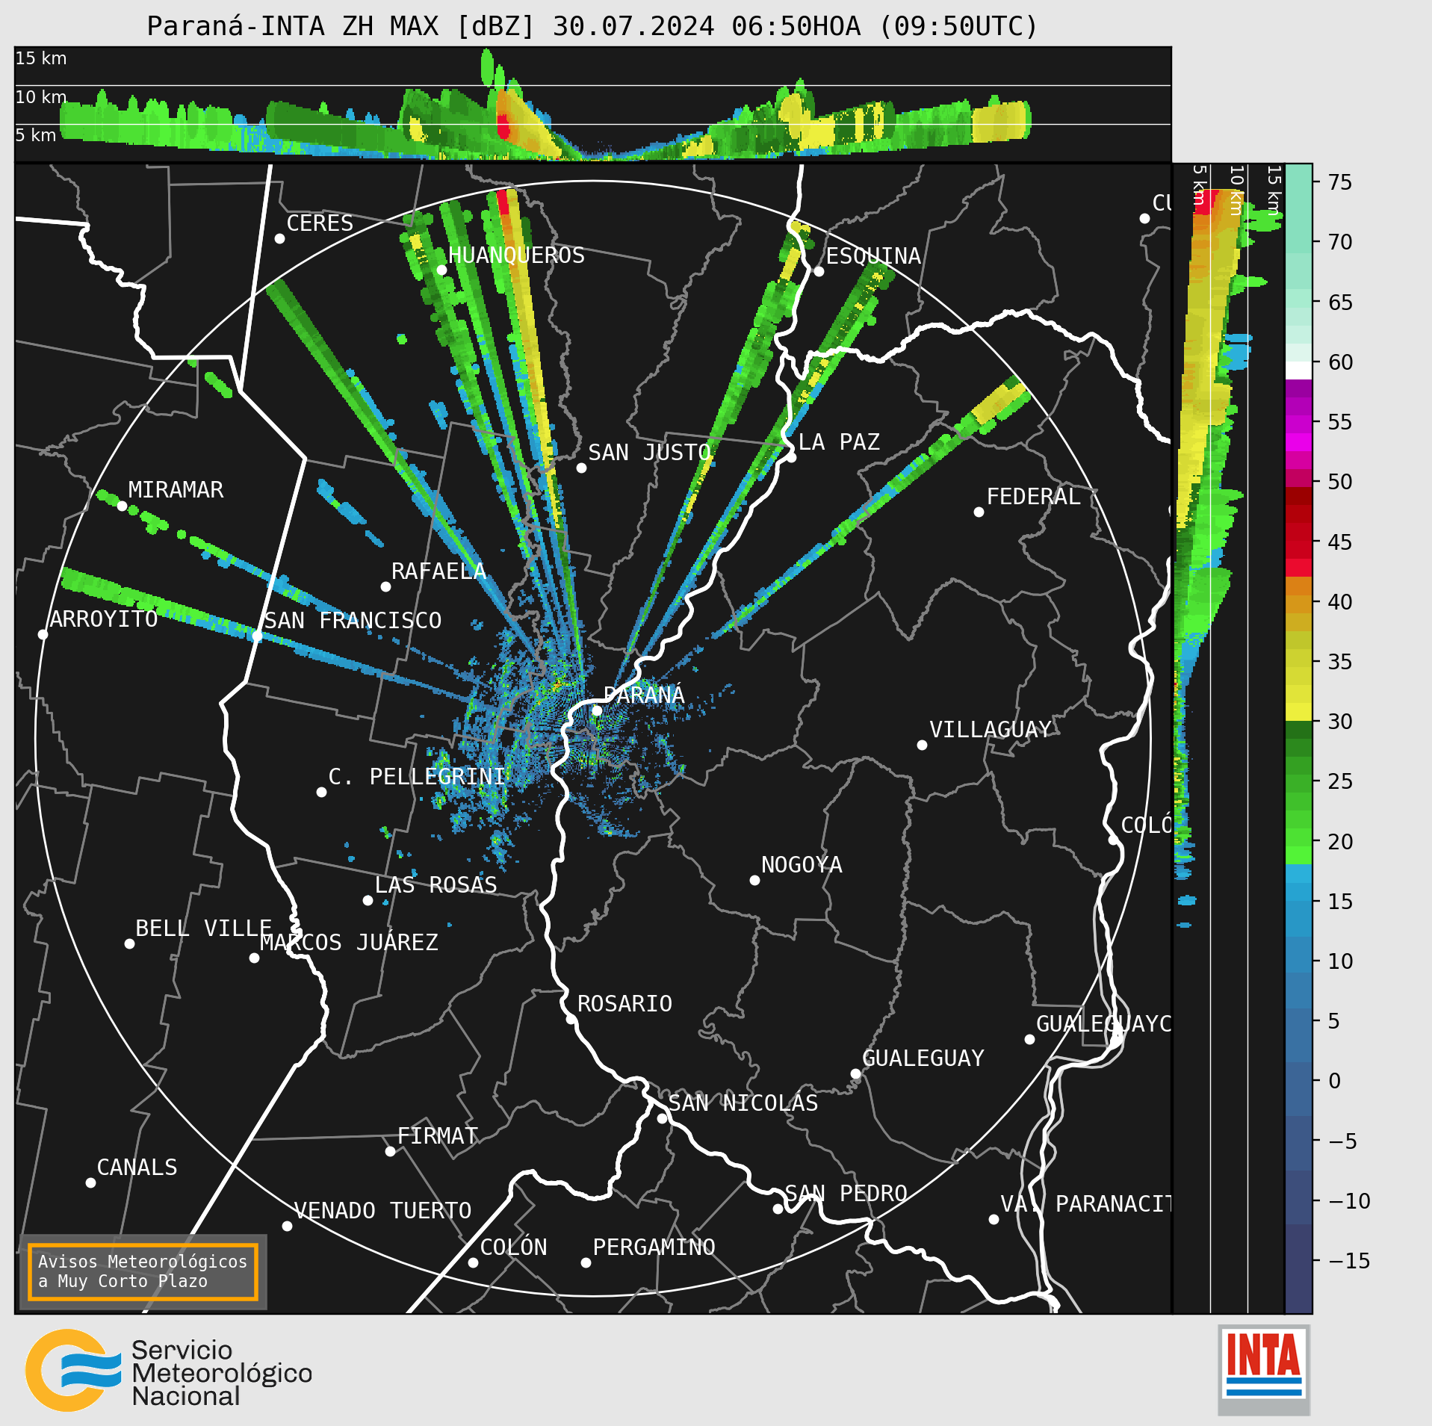Click the C. PELLEGRINI label
Viewport: 1432px width, 1426px height.
pyautogui.click(x=417, y=777)
